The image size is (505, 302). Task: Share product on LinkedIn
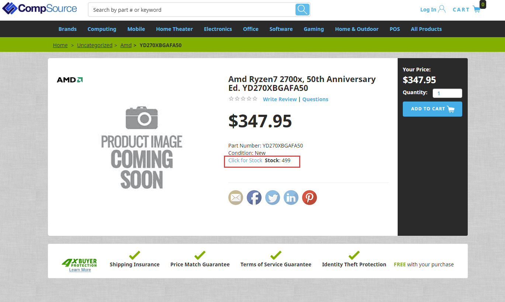coord(291,198)
